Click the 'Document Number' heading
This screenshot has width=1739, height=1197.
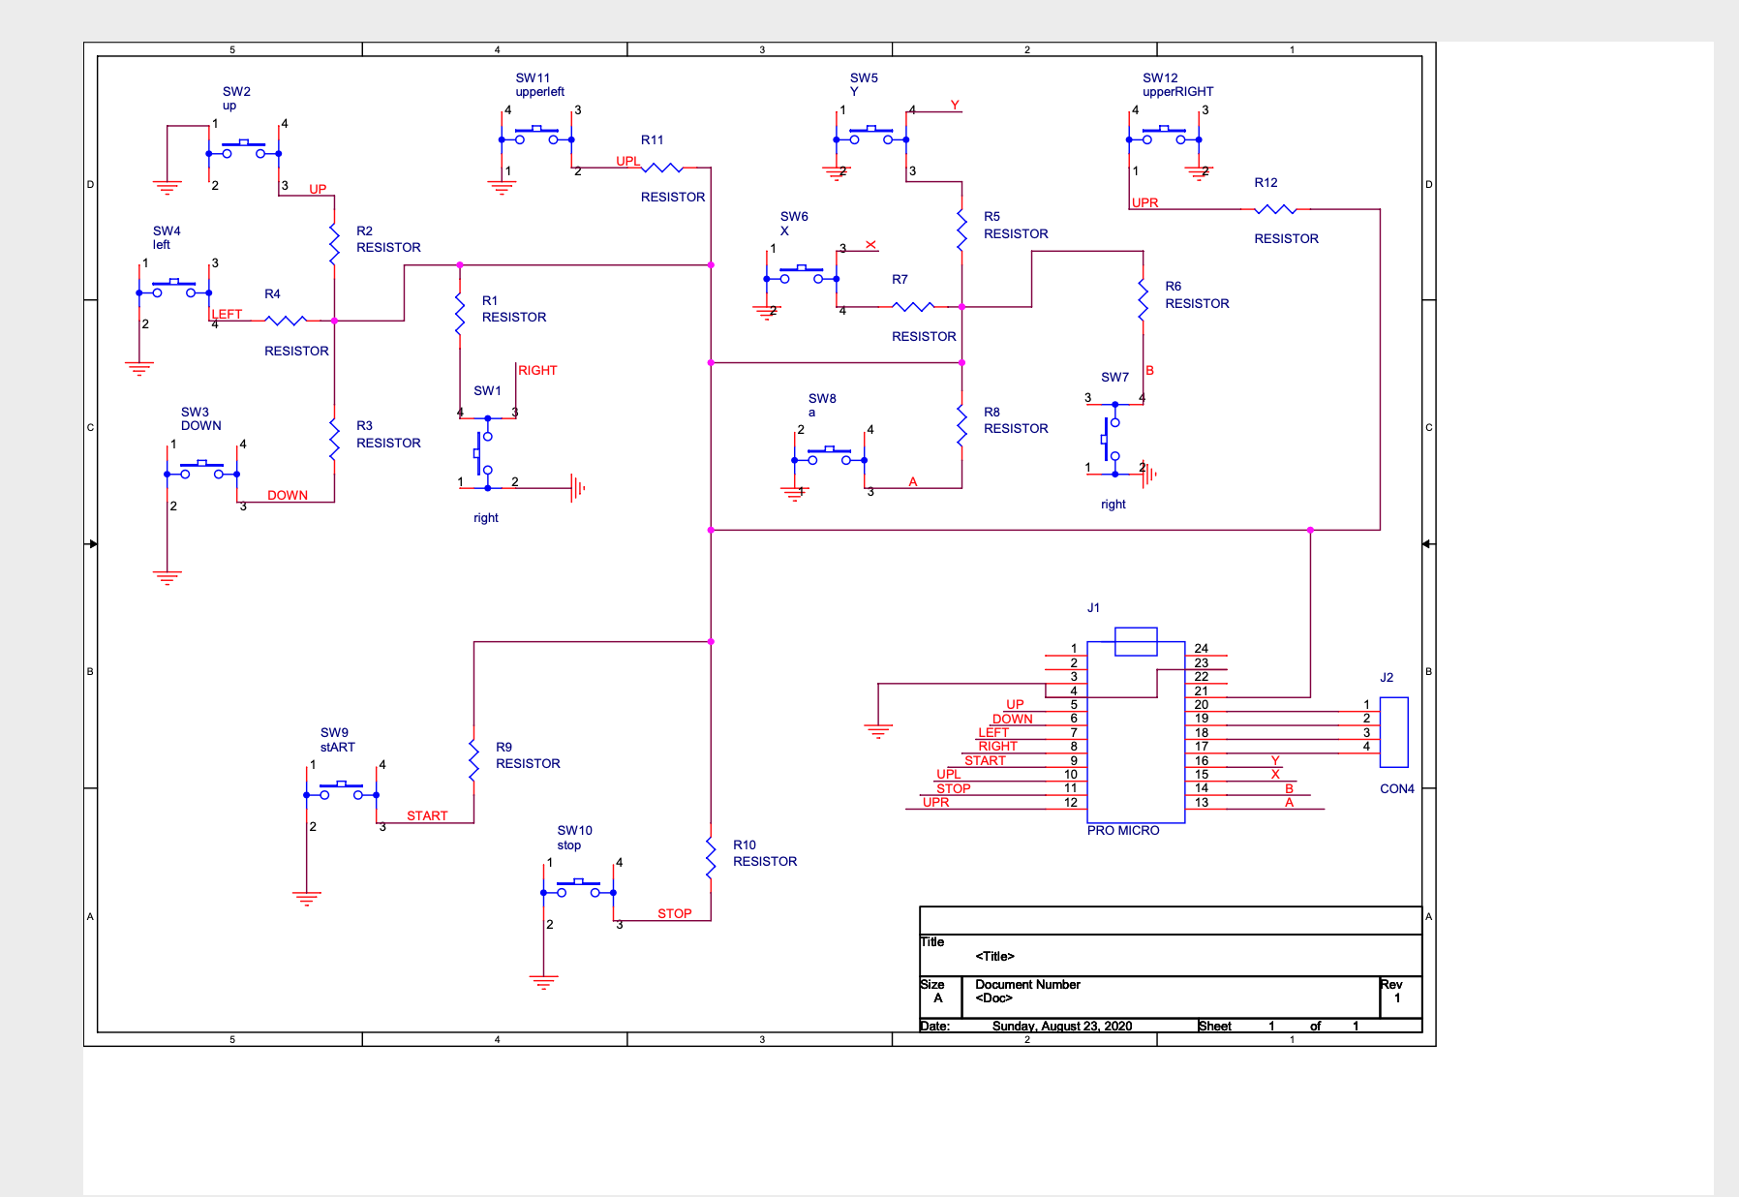click(x=1027, y=984)
